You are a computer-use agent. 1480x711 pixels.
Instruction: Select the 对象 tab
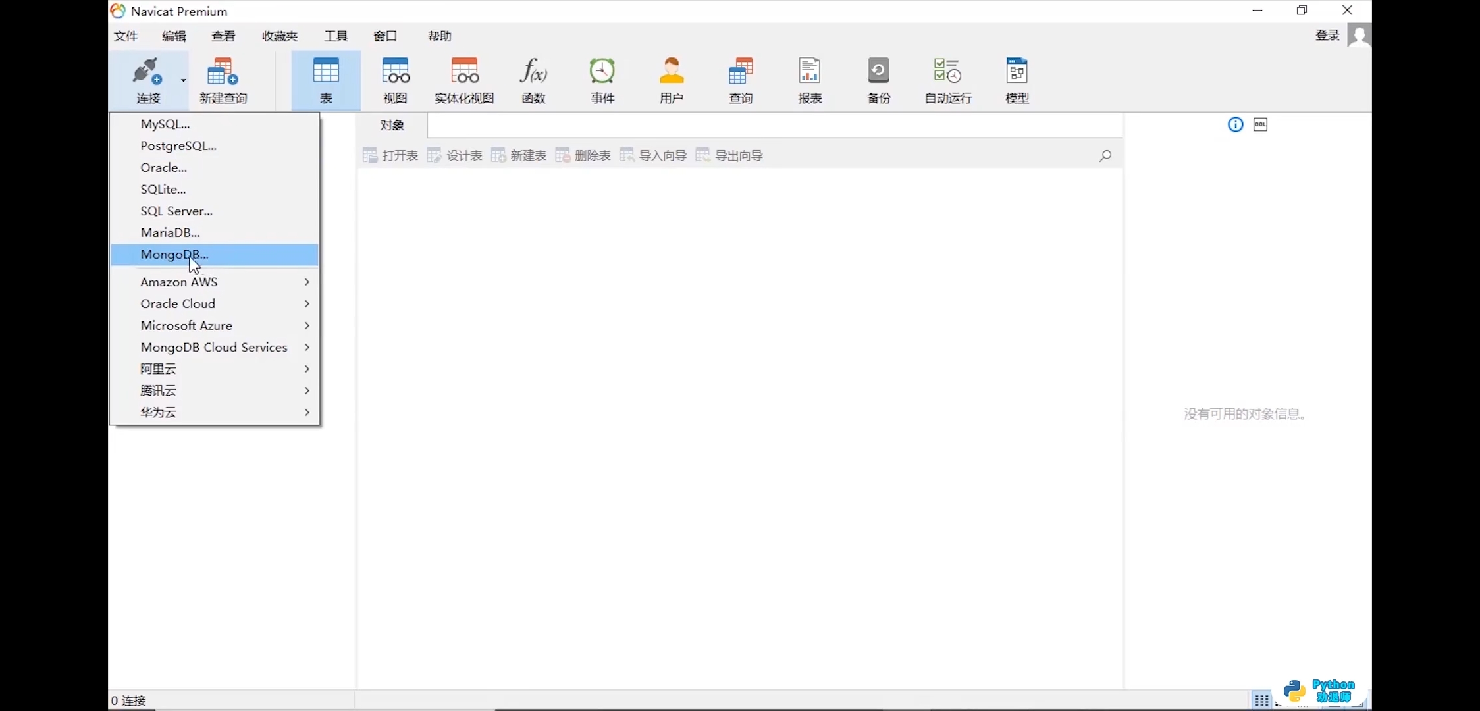[x=392, y=125]
